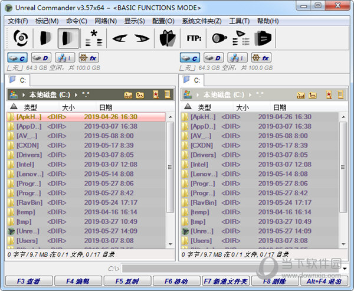Viewport: 354px width, 291px height.
Task: Click the left panel scroll up arrow
Action: pos(171,117)
